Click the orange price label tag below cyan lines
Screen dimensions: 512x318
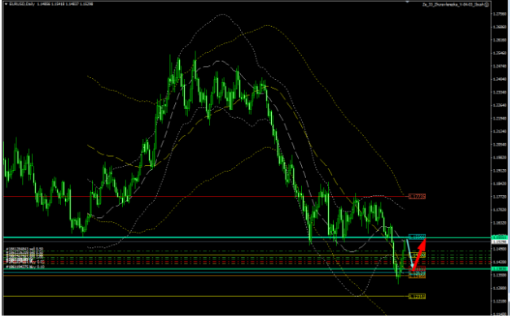coord(417,277)
